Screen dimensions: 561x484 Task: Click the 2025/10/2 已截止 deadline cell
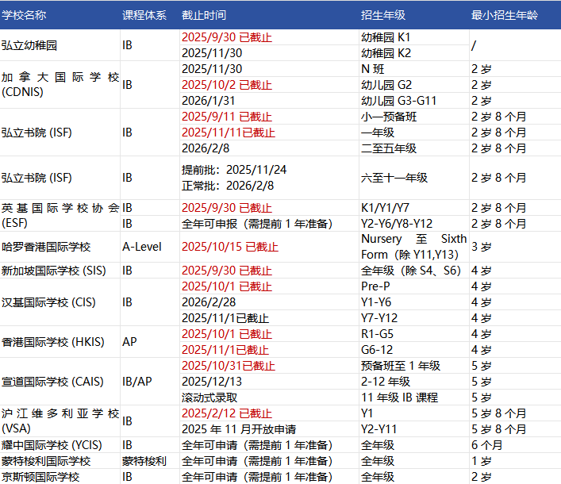tap(270, 85)
